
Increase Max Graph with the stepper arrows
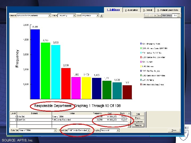[x=179, y=15]
